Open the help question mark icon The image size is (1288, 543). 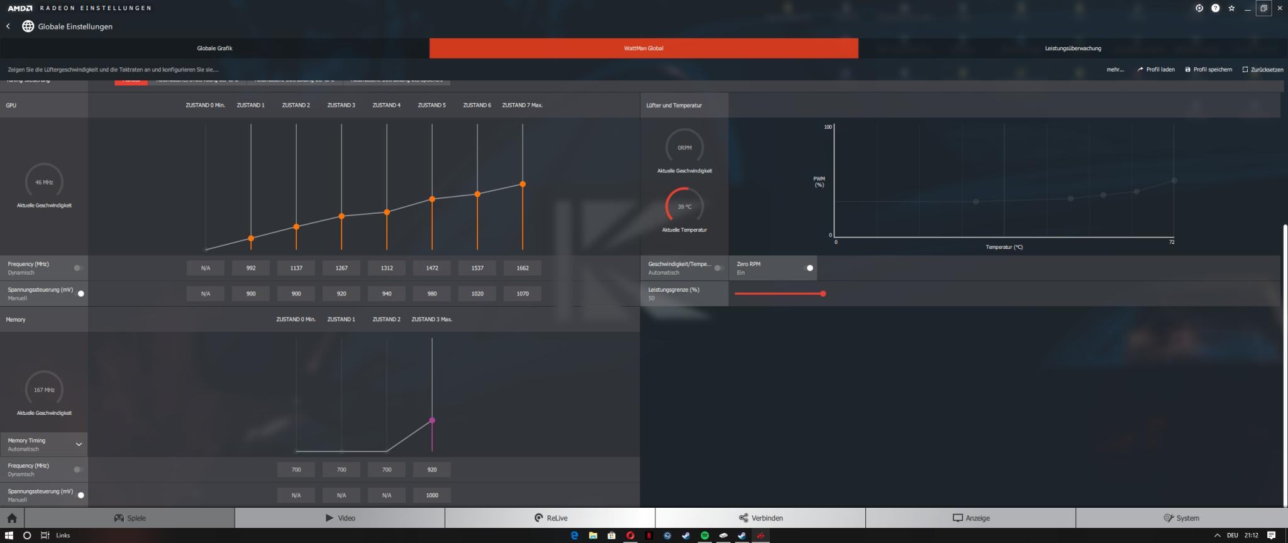pyautogui.click(x=1215, y=8)
